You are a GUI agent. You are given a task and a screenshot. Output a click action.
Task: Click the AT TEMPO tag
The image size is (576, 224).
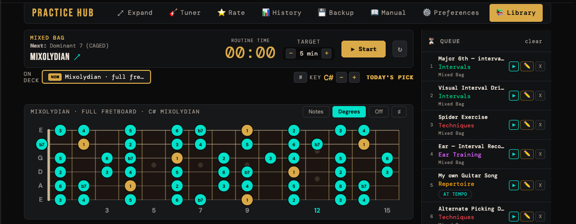pyautogui.click(x=455, y=194)
